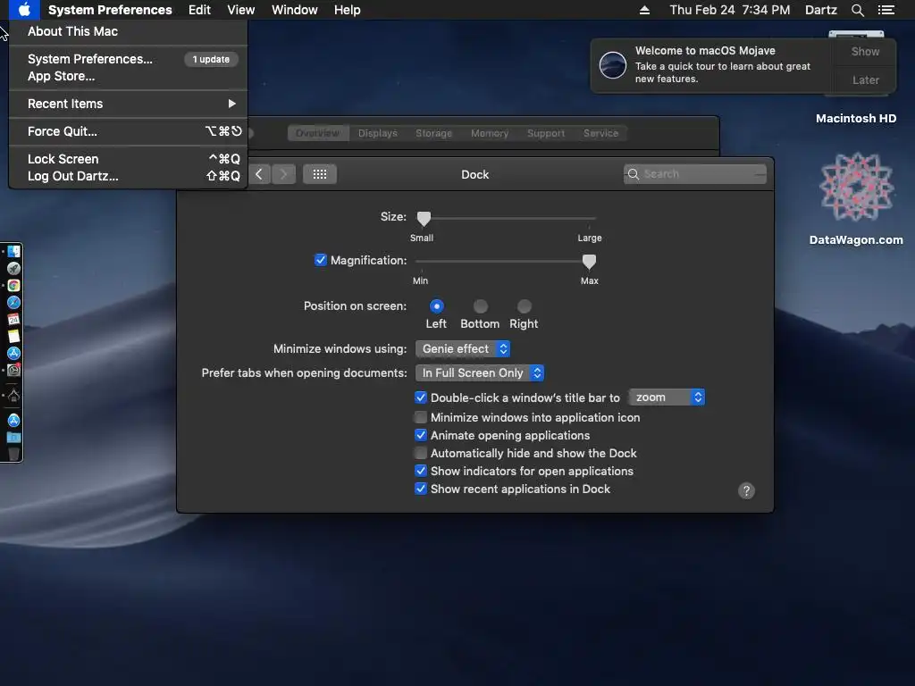Click the date and time in menu bar
Screen dimensions: 915x686
729,10
